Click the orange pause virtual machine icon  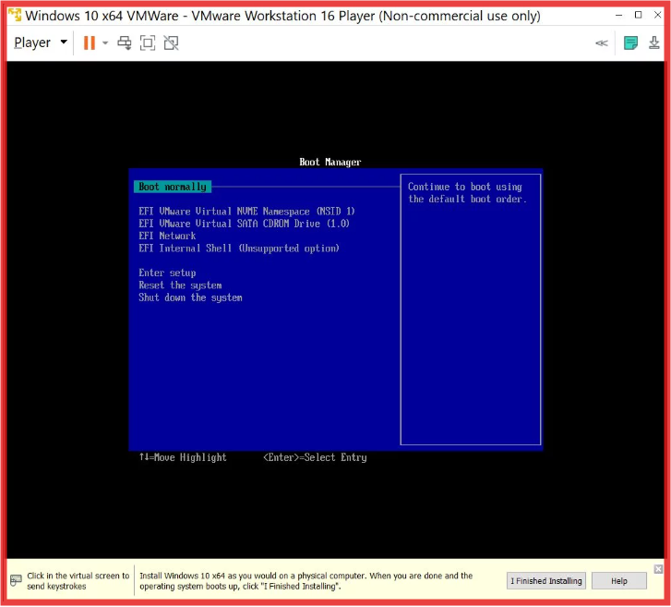(90, 42)
